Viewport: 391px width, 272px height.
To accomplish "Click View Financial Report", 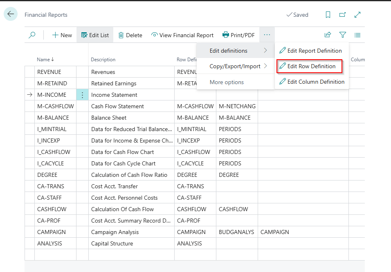I will point(182,35).
